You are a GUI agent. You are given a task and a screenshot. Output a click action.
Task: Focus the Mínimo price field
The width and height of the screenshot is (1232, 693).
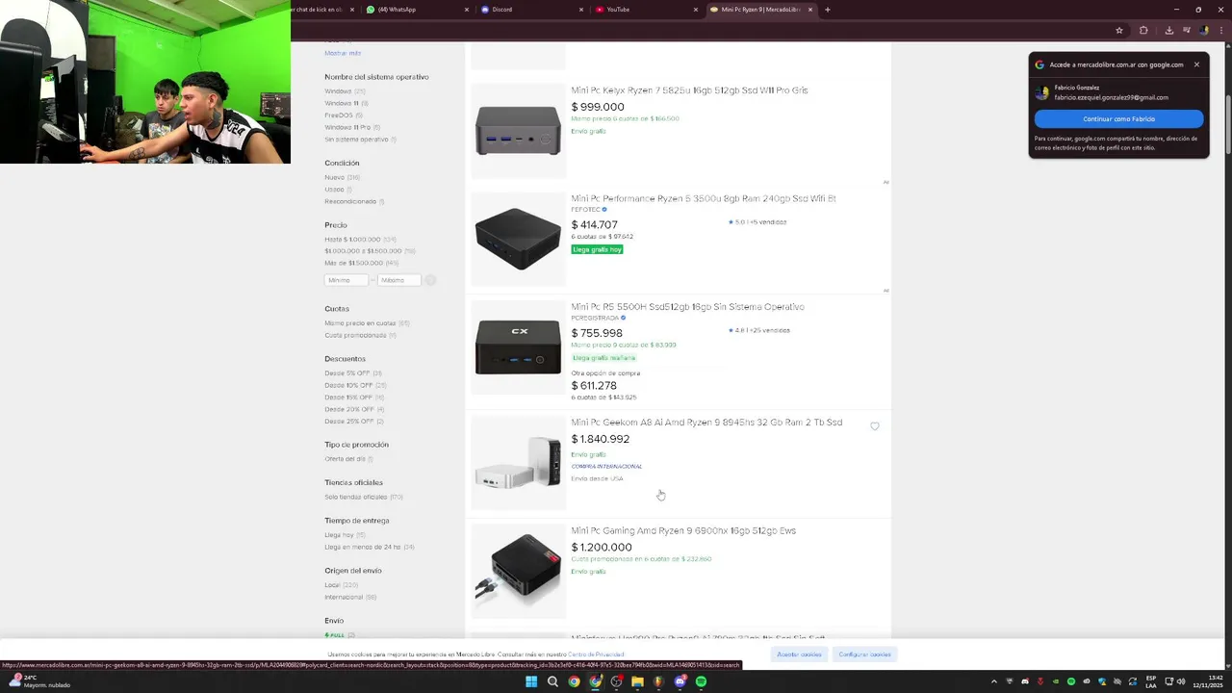(x=346, y=280)
